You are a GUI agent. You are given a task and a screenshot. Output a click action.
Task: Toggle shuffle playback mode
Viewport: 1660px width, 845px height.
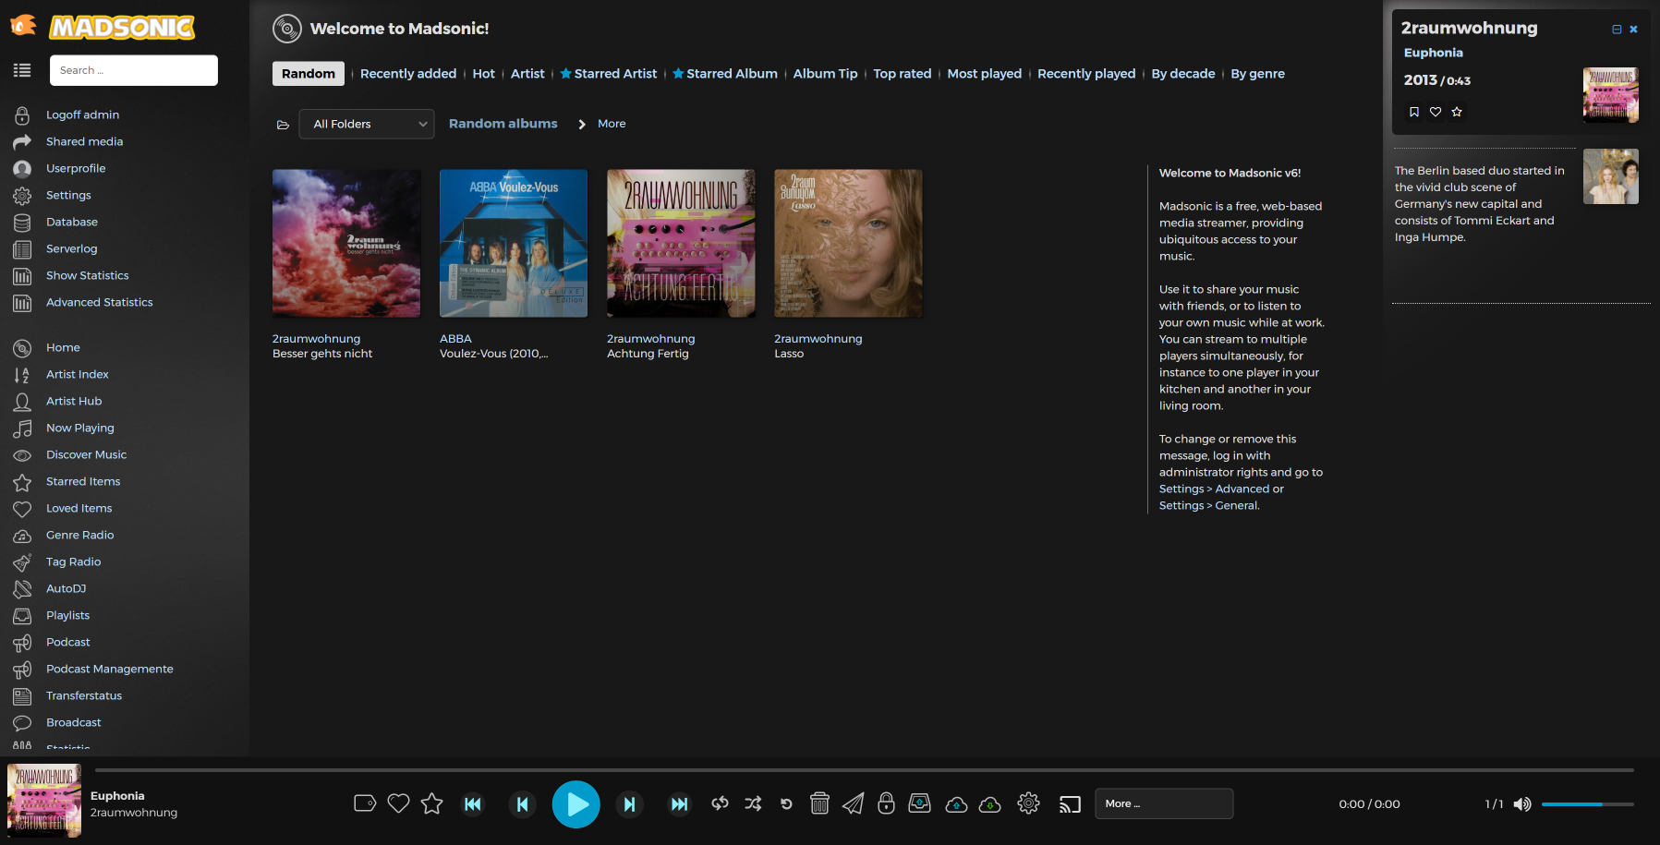[753, 803]
